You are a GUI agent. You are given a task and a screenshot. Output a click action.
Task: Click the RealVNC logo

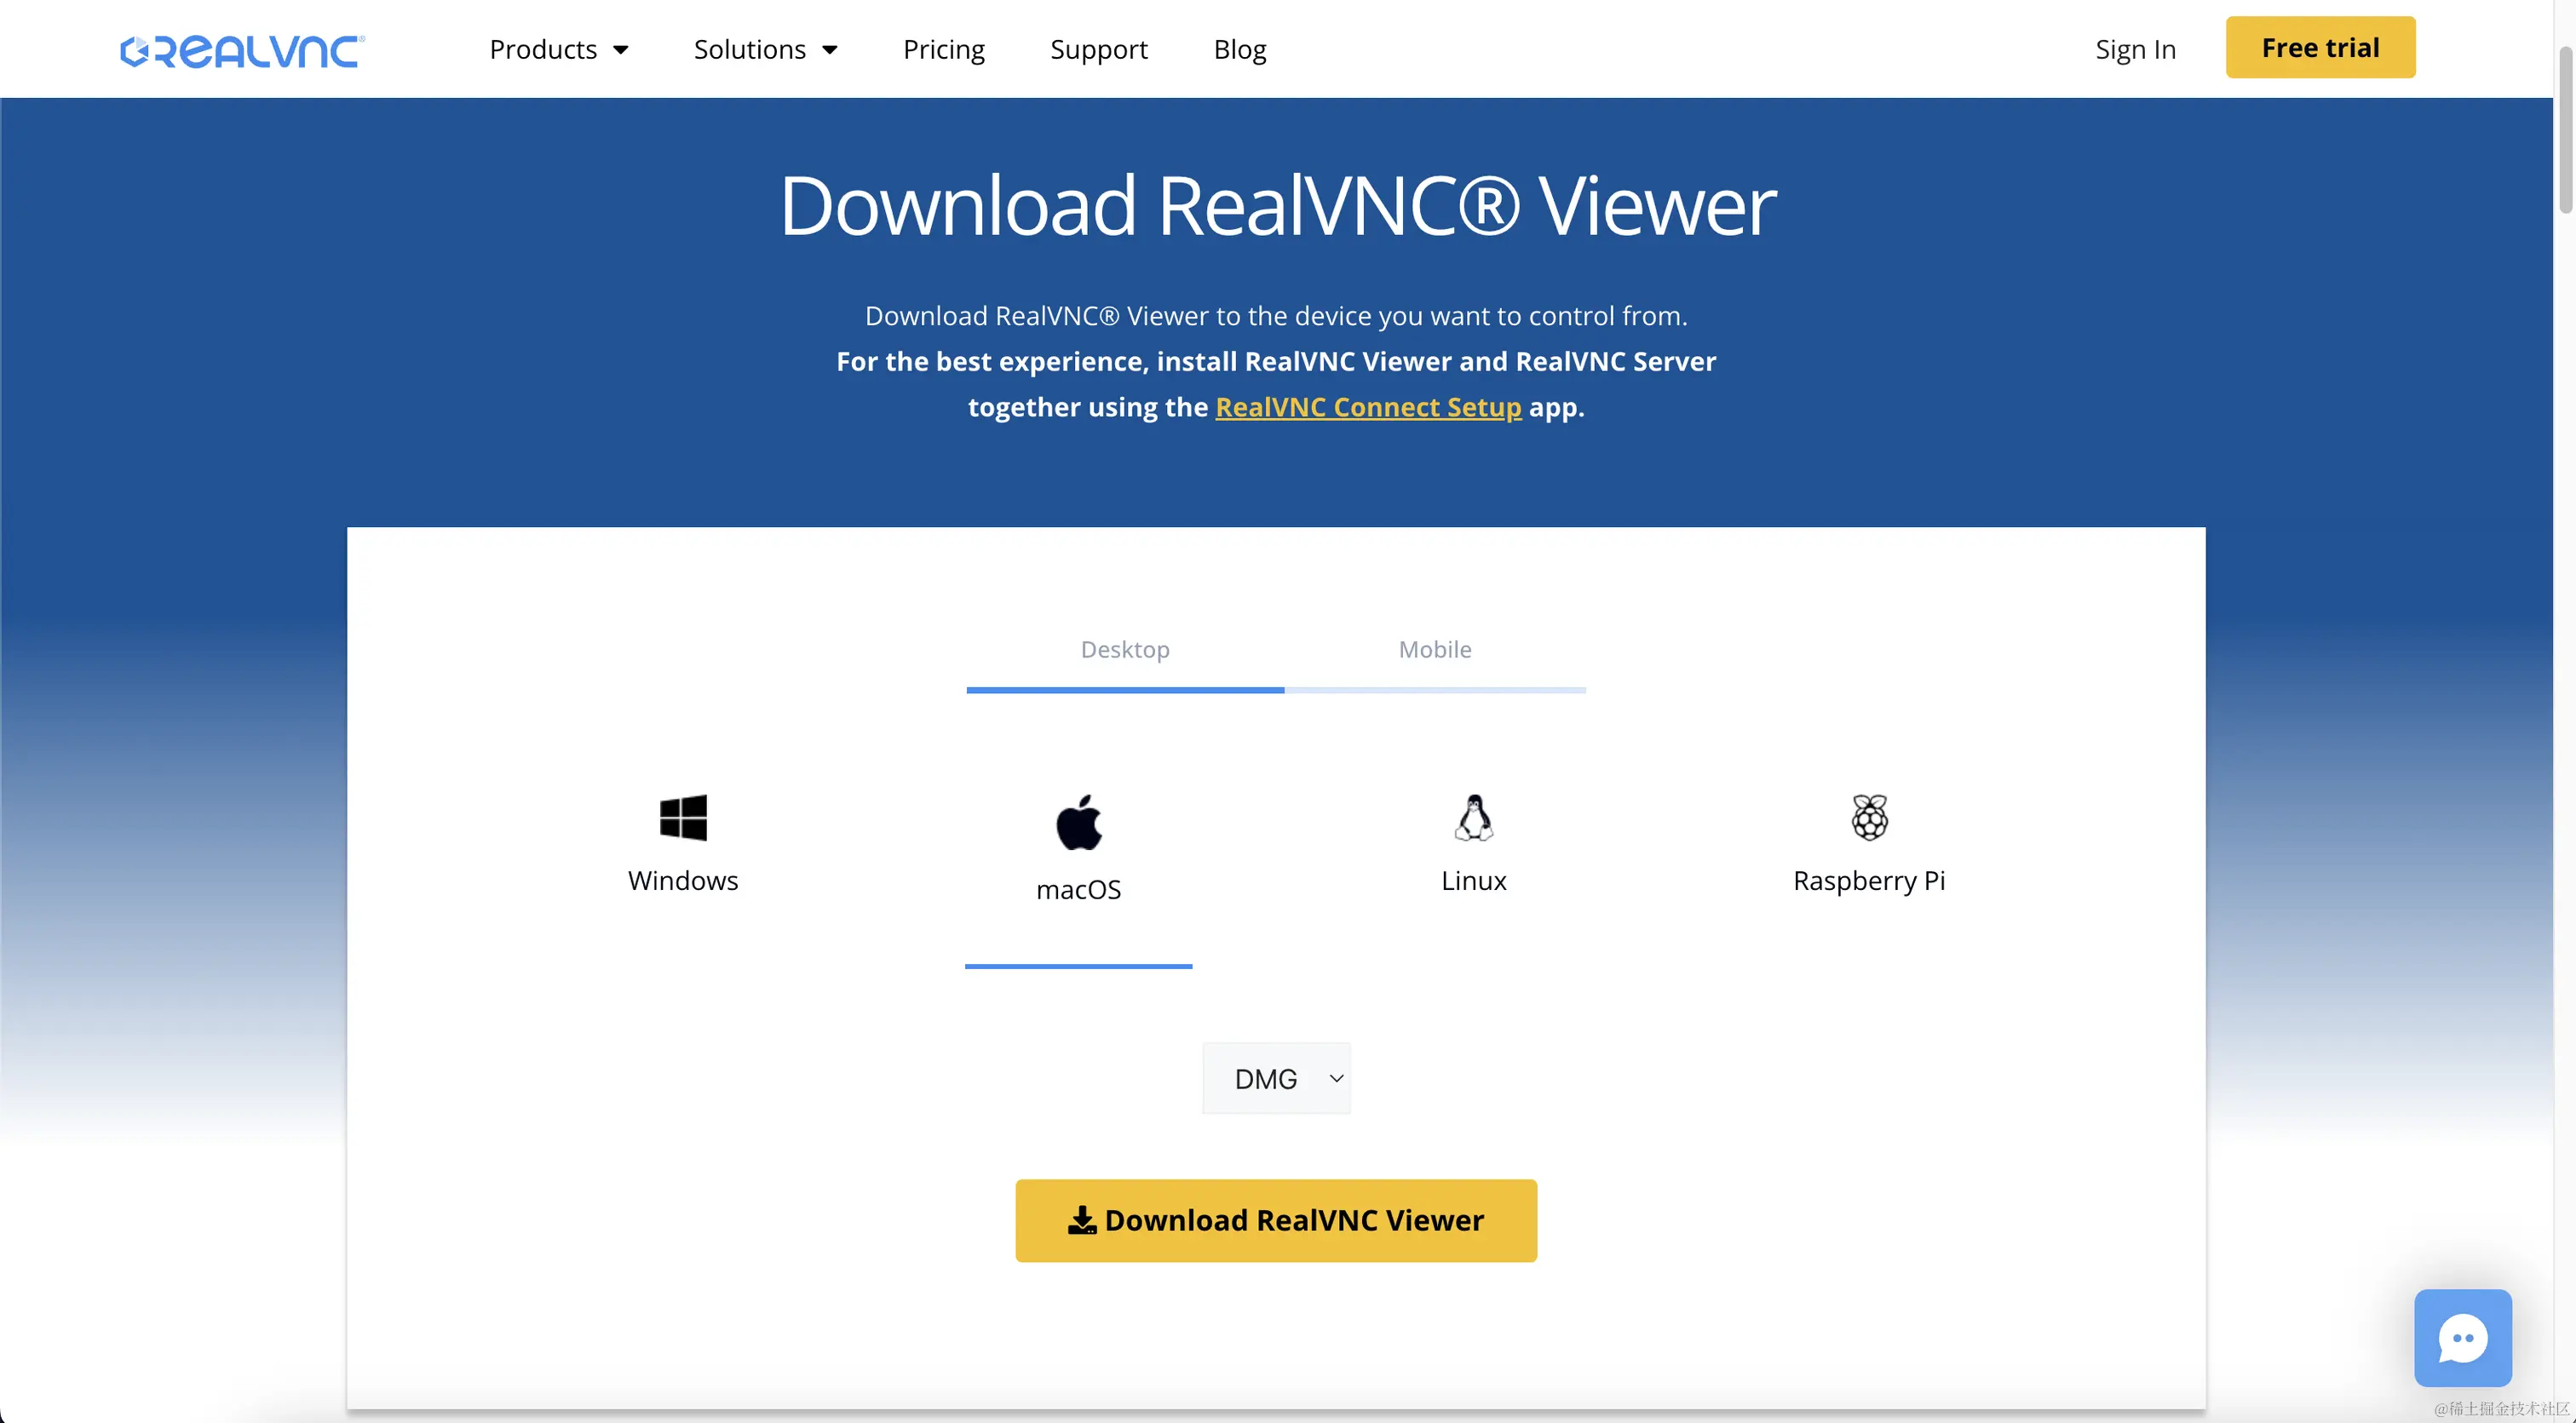[x=243, y=50]
